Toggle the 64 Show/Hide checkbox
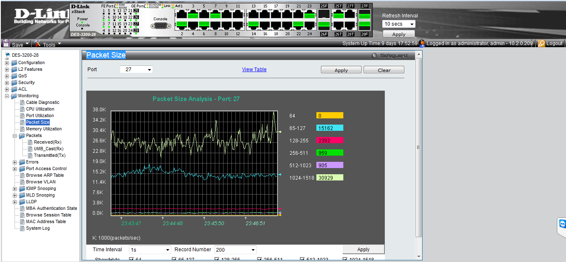The height and width of the screenshot is (262, 566). pos(132,260)
